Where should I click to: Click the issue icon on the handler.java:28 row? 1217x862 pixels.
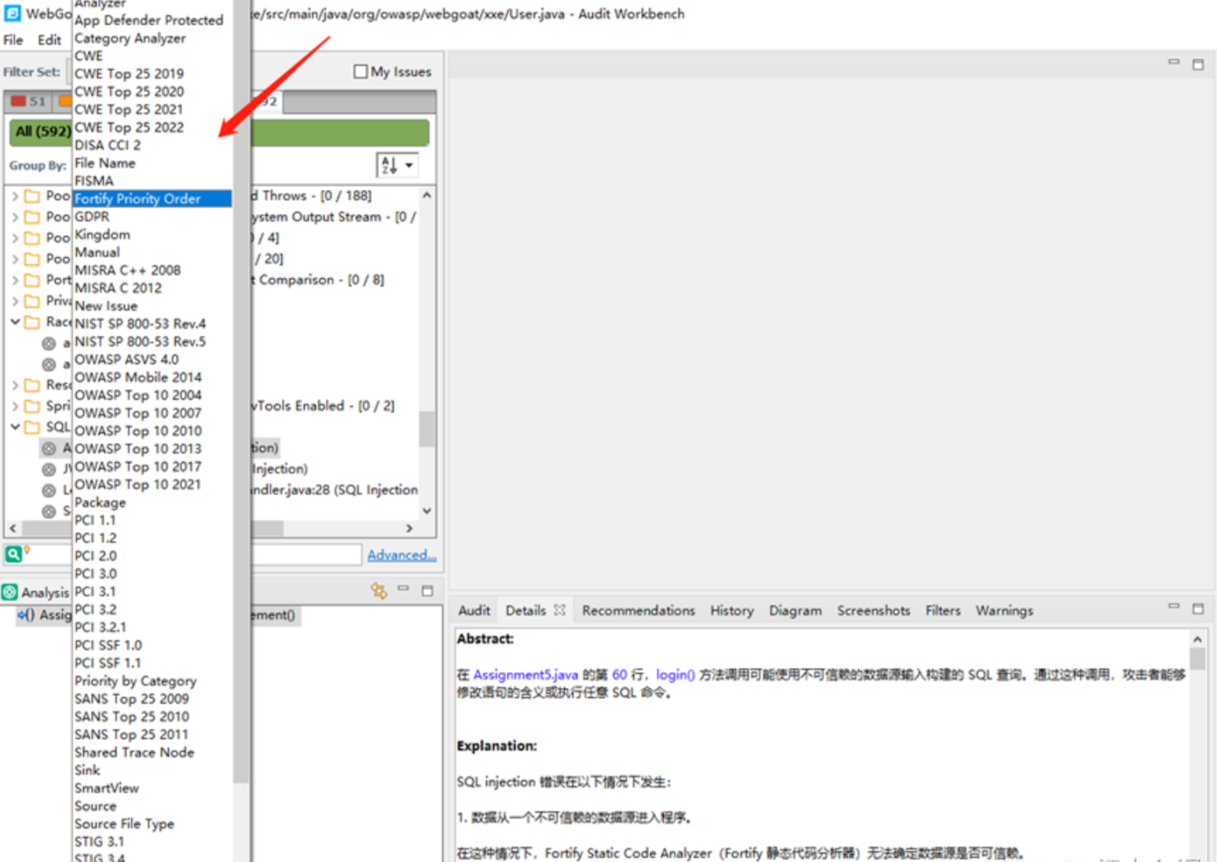[x=49, y=490]
